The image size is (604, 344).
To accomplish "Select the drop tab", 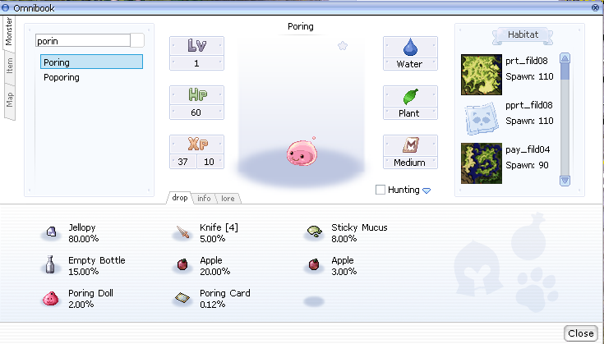I will 179,198.
